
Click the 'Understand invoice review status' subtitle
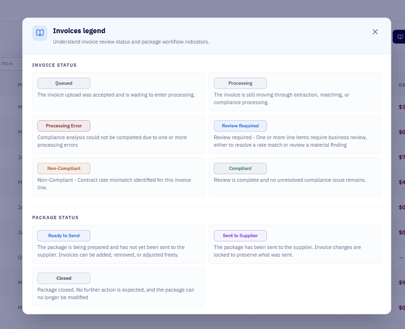point(131,42)
